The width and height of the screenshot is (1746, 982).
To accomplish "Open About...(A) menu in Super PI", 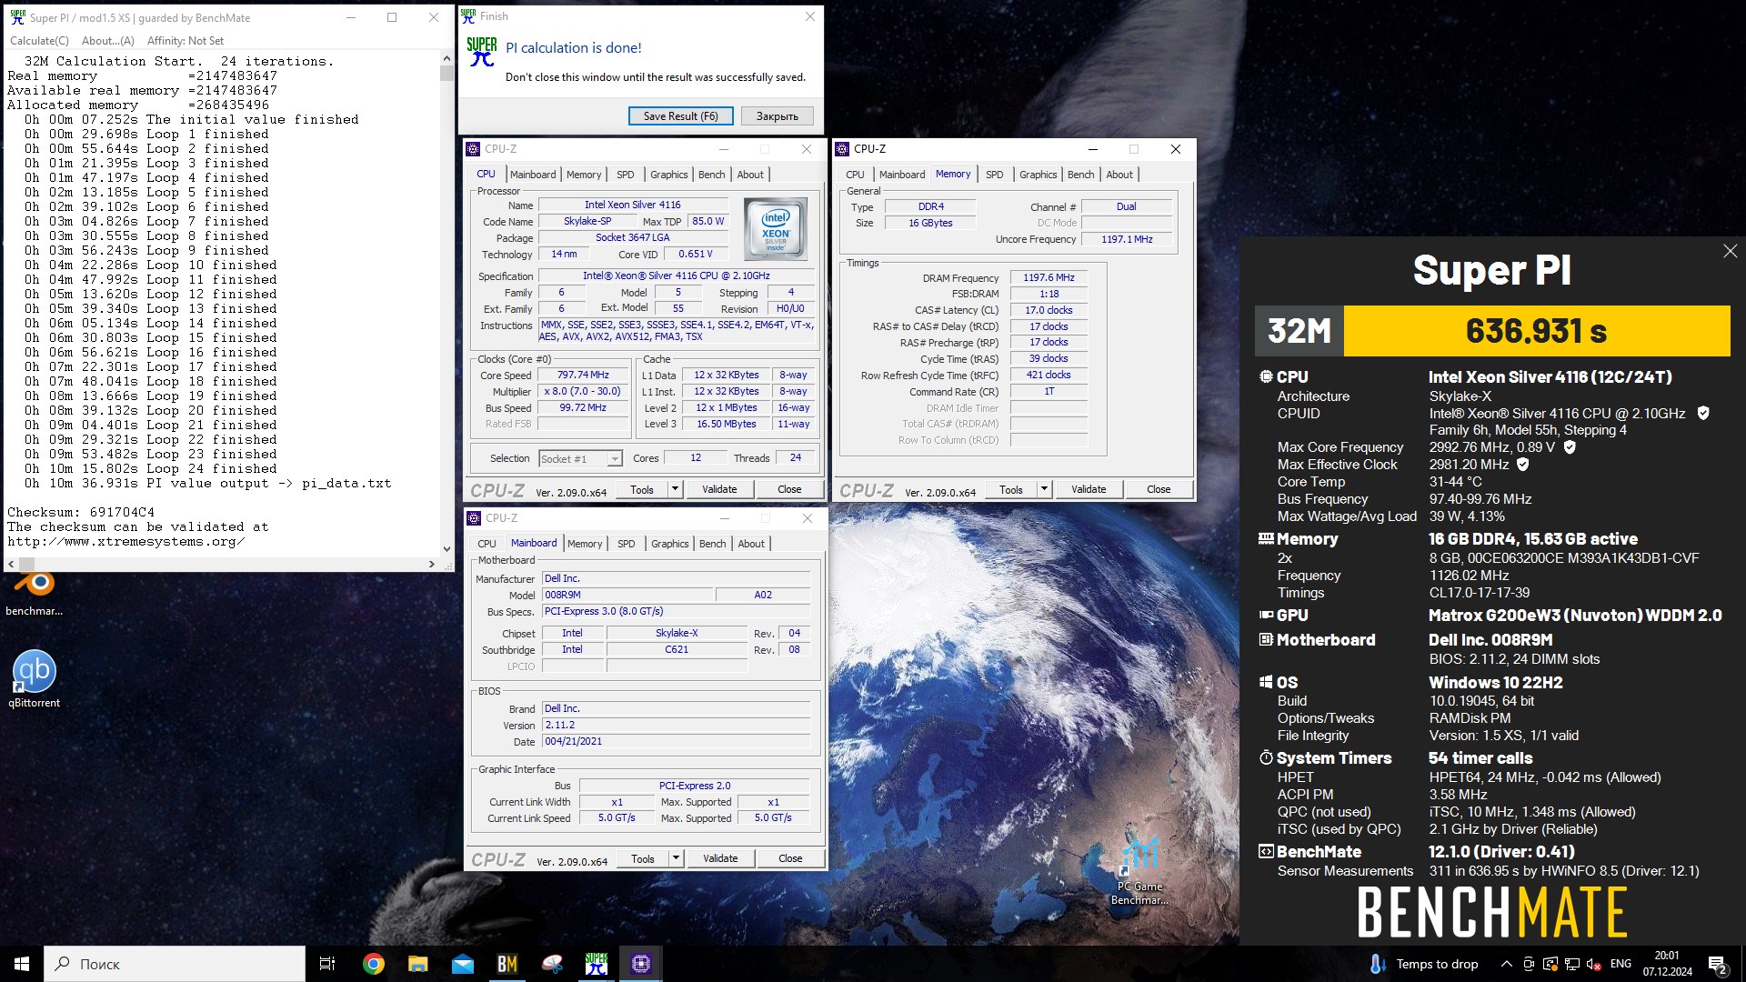I will coord(107,41).
